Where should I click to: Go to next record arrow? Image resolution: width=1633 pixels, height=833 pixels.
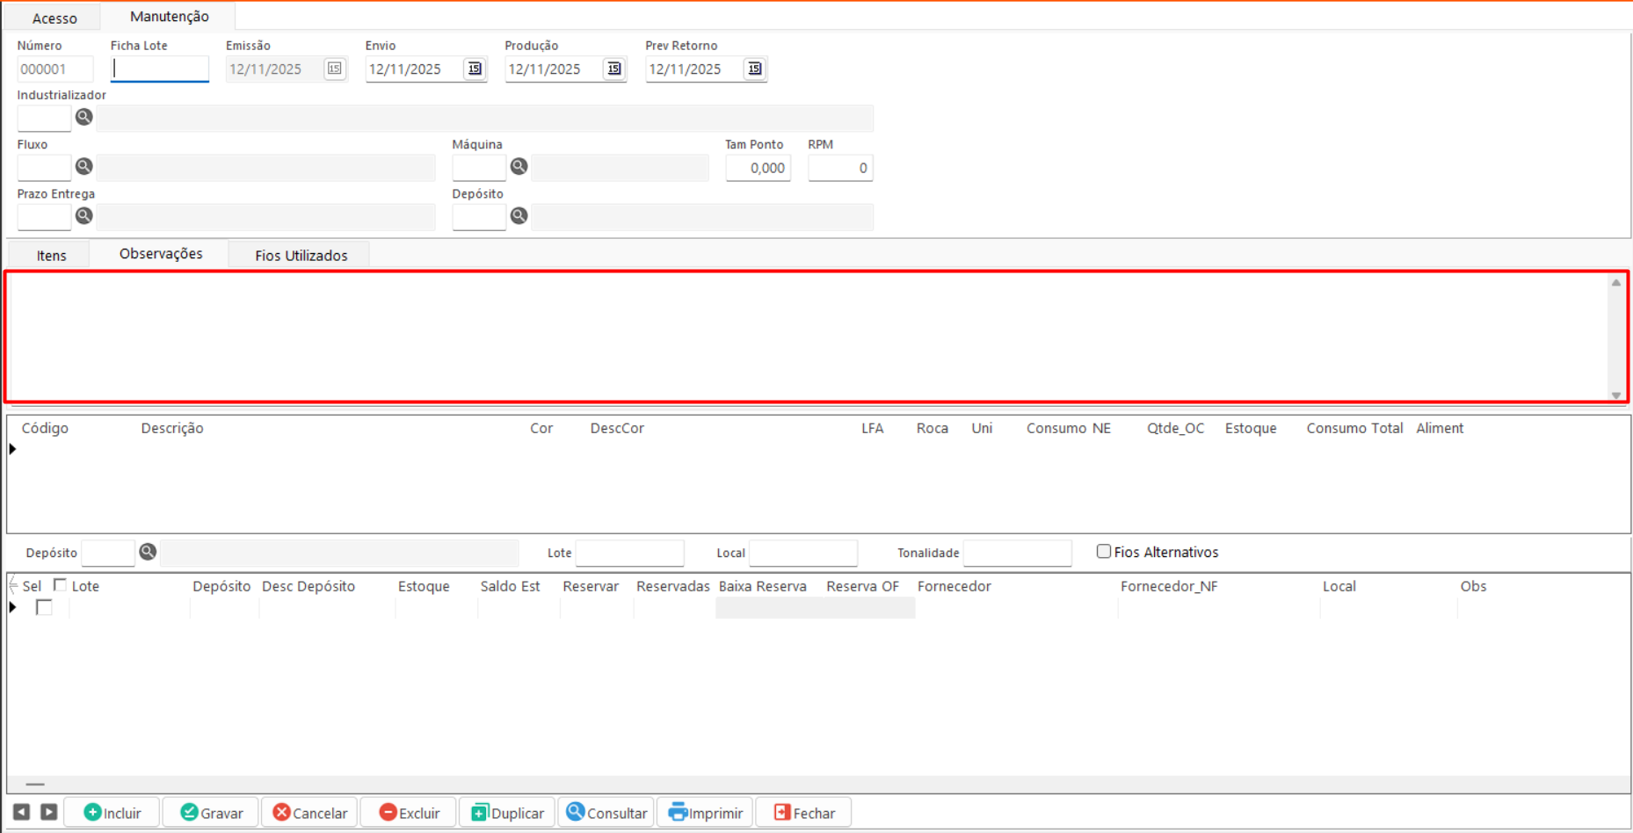tap(49, 813)
